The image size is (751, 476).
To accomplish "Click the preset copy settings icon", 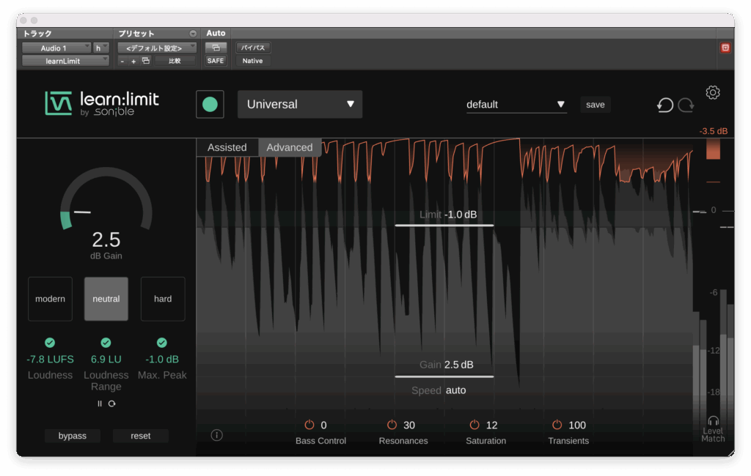I will pyautogui.click(x=146, y=61).
